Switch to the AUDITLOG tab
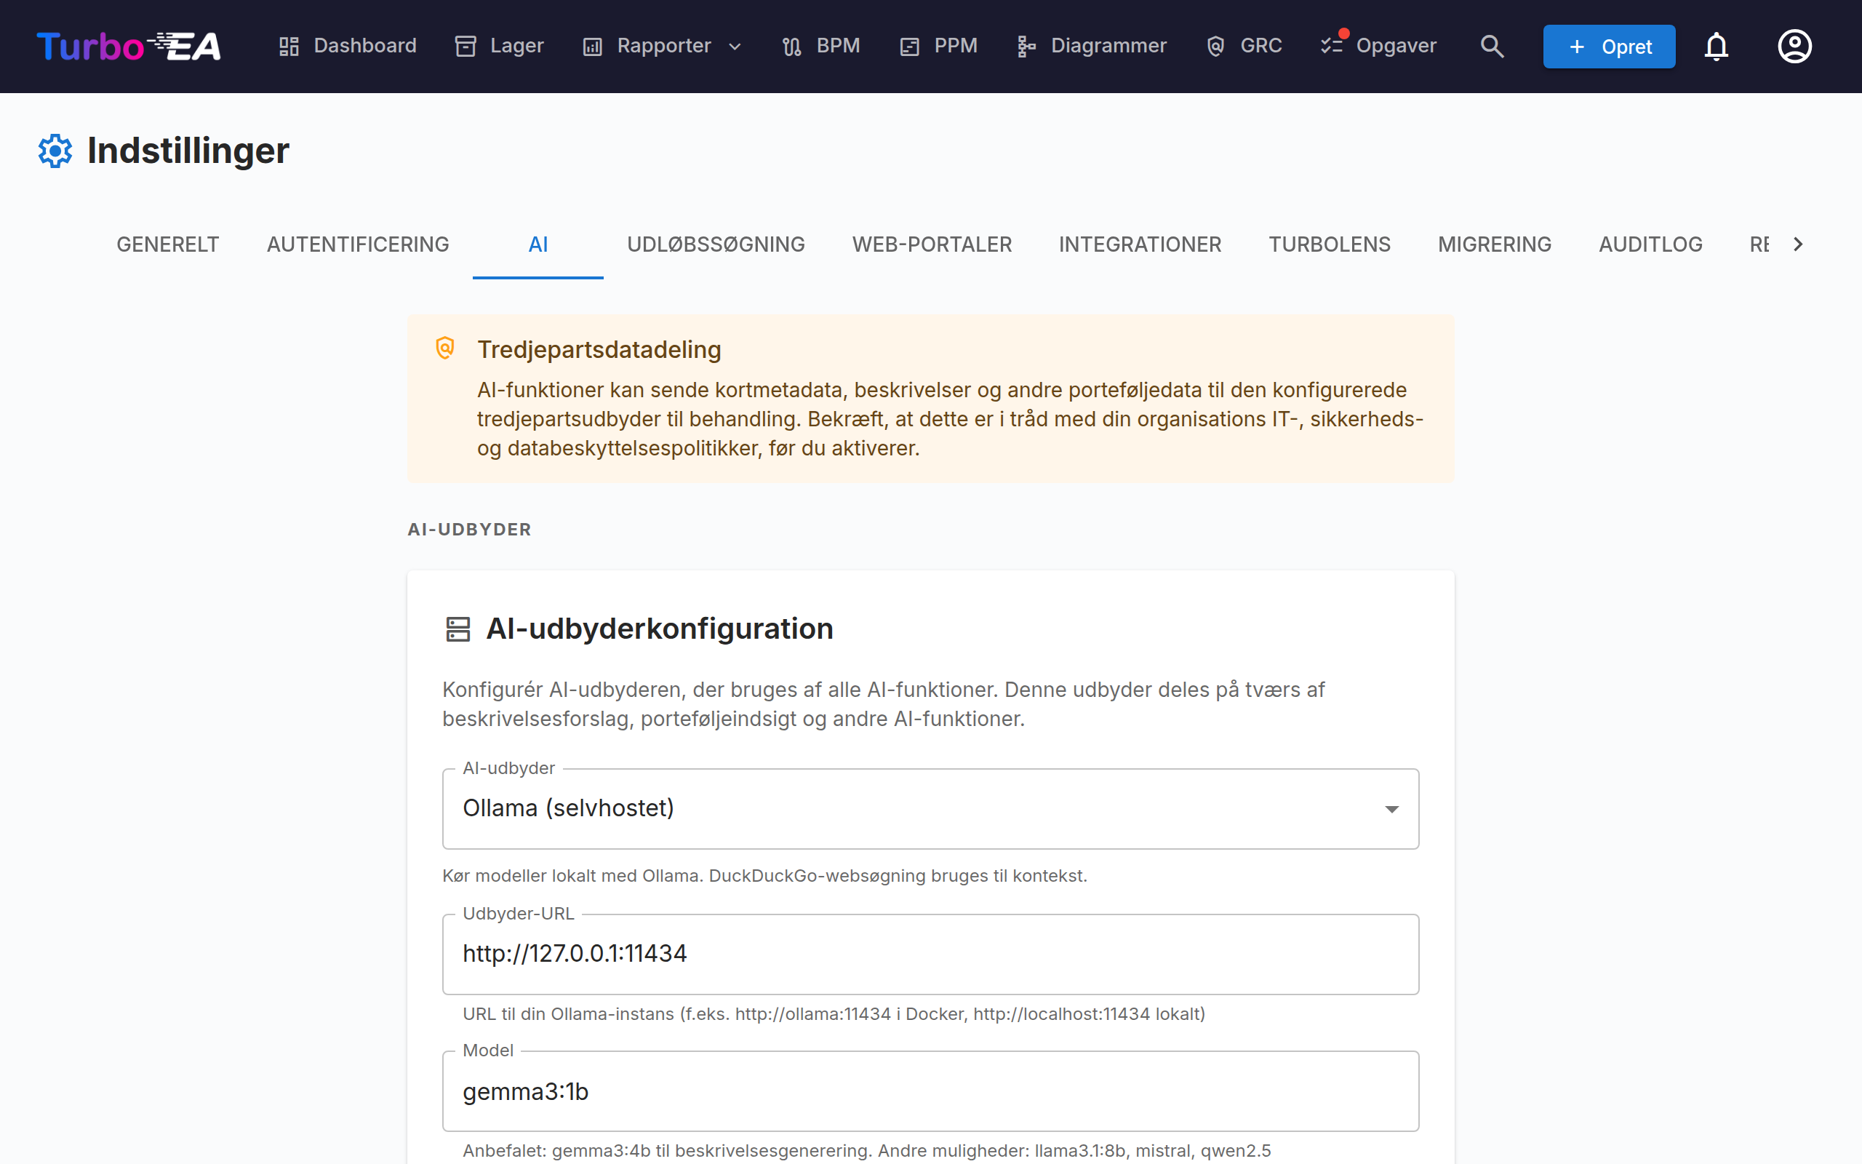The image size is (1862, 1164). click(x=1650, y=244)
